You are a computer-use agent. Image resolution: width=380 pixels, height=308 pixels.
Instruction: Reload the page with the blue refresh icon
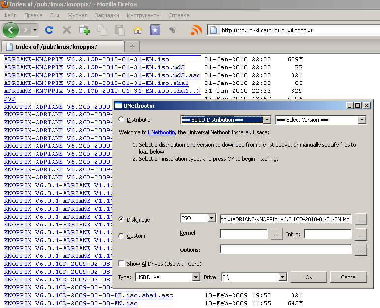[49, 30]
